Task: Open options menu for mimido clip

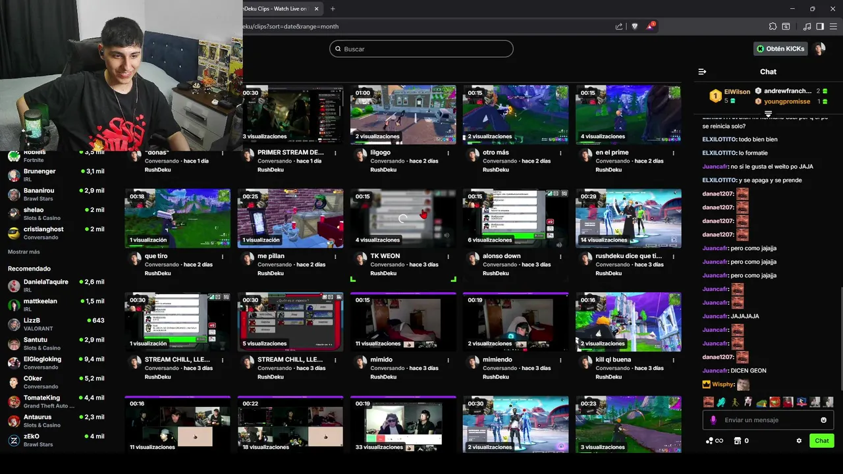Action: click(448, 360)
